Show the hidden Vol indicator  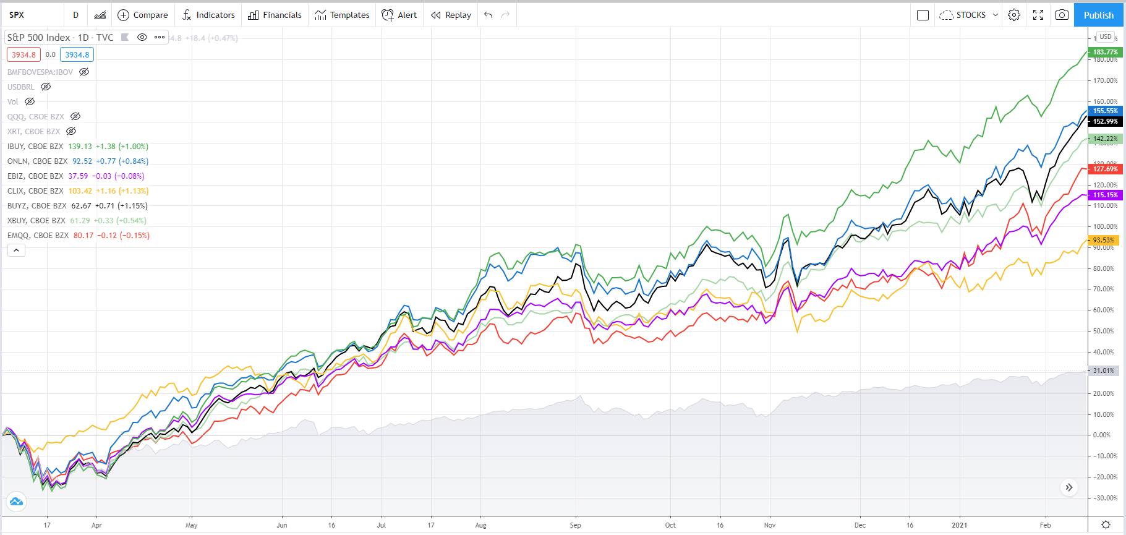point(30,101)
